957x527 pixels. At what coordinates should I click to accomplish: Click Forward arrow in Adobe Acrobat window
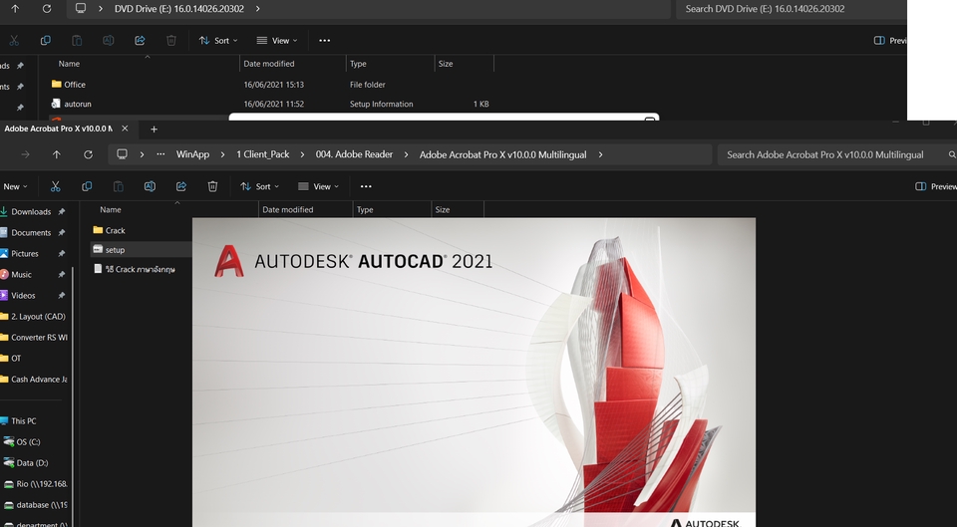pyautogui.click(x=25, y=155)
